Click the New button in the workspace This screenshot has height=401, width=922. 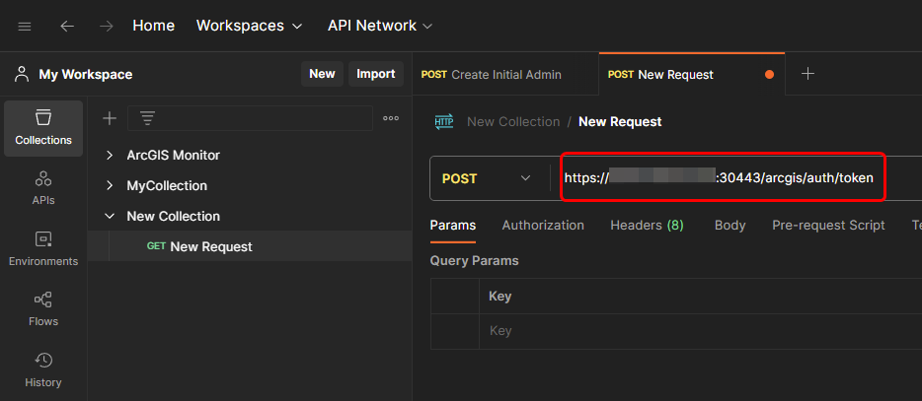click(322, 74)
